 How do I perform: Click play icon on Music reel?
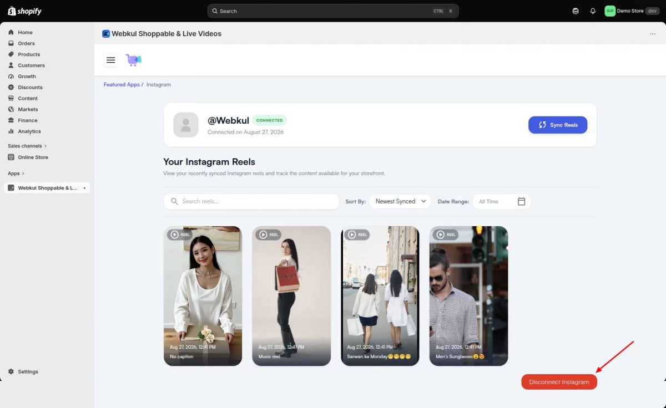pos(263,234)
